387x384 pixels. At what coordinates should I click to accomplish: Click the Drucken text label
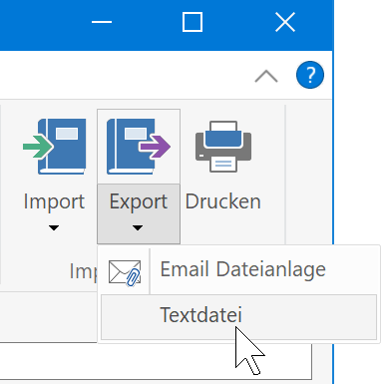coord(223,201)
